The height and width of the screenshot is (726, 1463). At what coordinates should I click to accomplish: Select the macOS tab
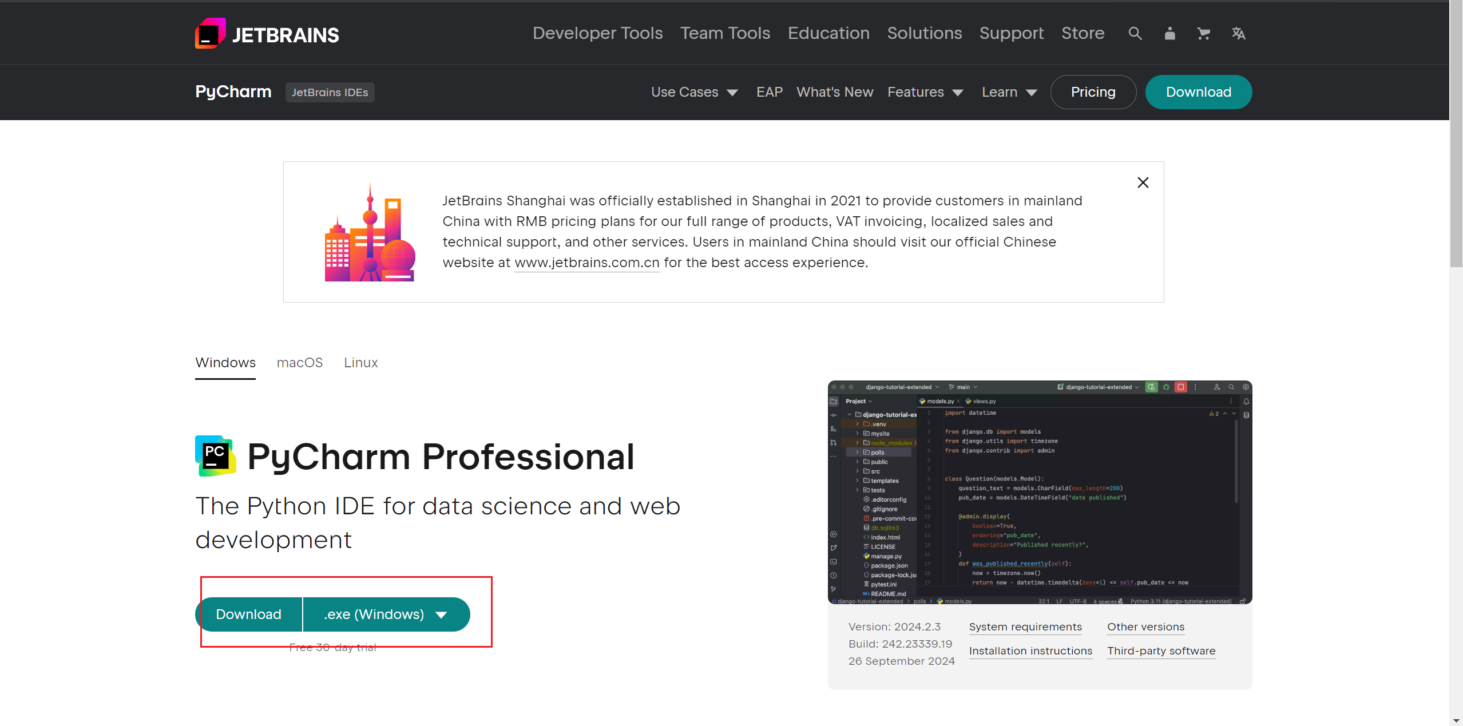300,363
